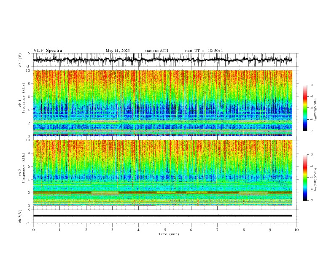
Task: Click time axis tick label "2"
Action: click(x=86, y=230)
